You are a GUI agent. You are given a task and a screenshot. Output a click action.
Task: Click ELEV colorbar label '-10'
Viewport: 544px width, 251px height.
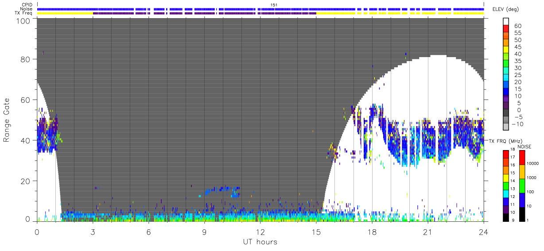coord(518,124)
